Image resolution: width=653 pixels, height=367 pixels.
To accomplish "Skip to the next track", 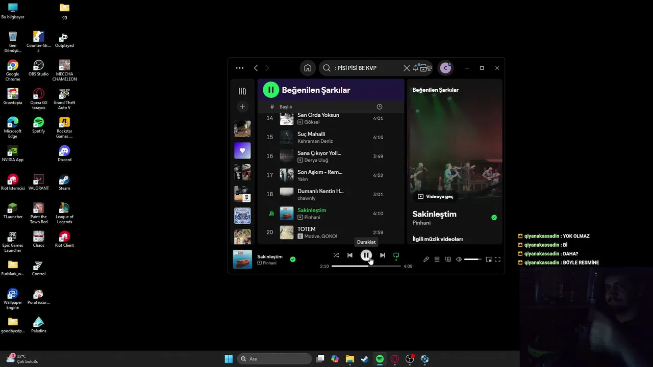I will click(x=383, y=255).
